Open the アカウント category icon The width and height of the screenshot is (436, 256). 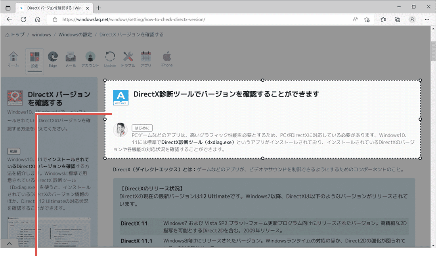(90, 60)
